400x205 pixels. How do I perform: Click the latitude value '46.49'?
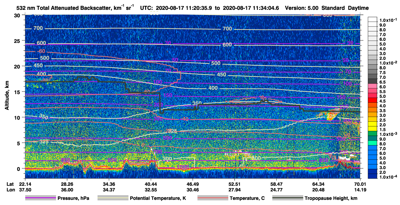(193, 184)
